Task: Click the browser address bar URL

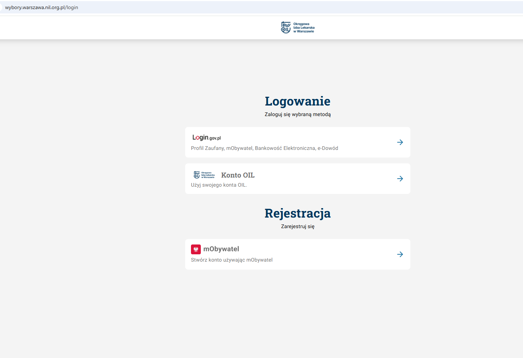Action: (x=42, y=7)
